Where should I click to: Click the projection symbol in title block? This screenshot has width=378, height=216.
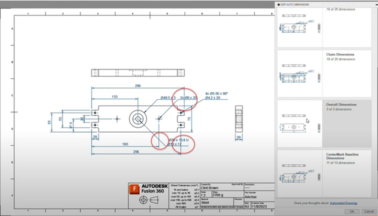pos(148,200)
